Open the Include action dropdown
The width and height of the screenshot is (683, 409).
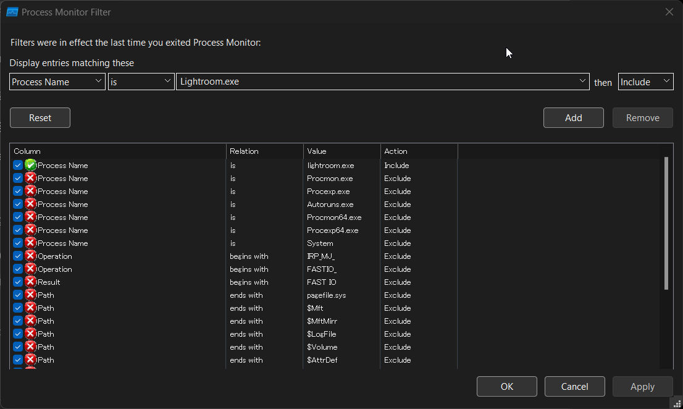coord(645,82)
